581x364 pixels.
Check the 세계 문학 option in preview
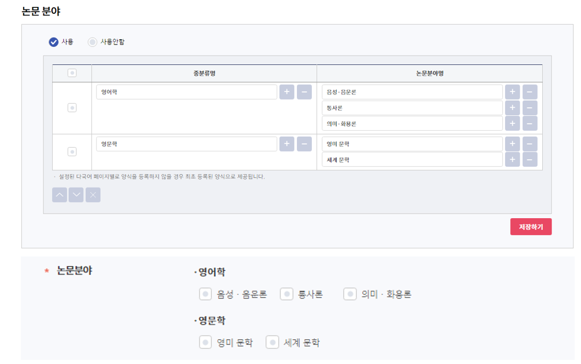[x=273, y=342]
